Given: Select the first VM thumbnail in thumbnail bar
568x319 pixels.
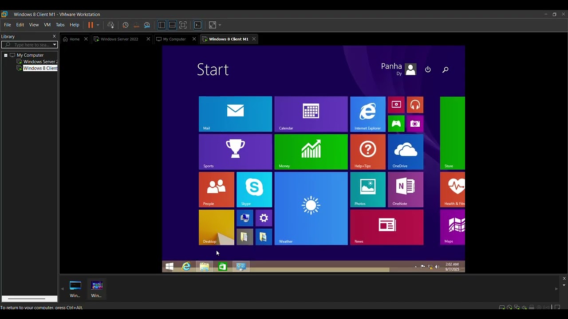Looking at the screenshot, I should 75,289.
